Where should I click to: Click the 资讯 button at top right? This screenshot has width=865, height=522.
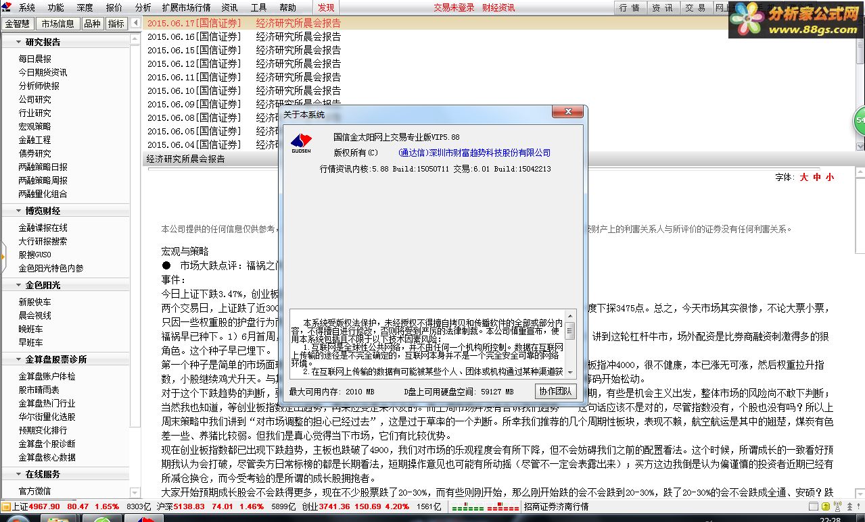click(x=663, y=7)
